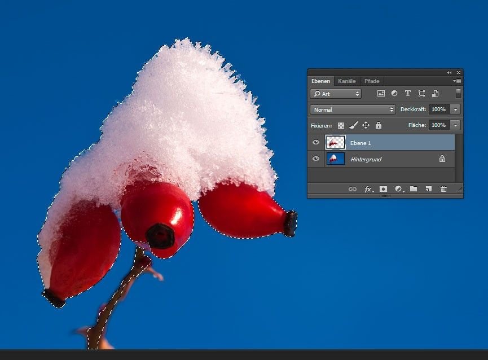Create a new layer

tap(429, 188)
